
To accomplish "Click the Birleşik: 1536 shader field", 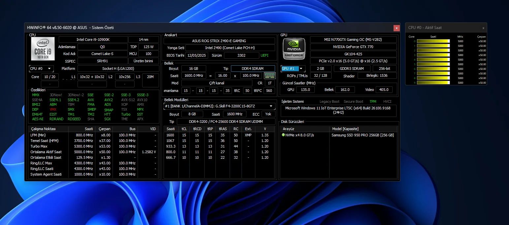I will (x=377, y=76).
